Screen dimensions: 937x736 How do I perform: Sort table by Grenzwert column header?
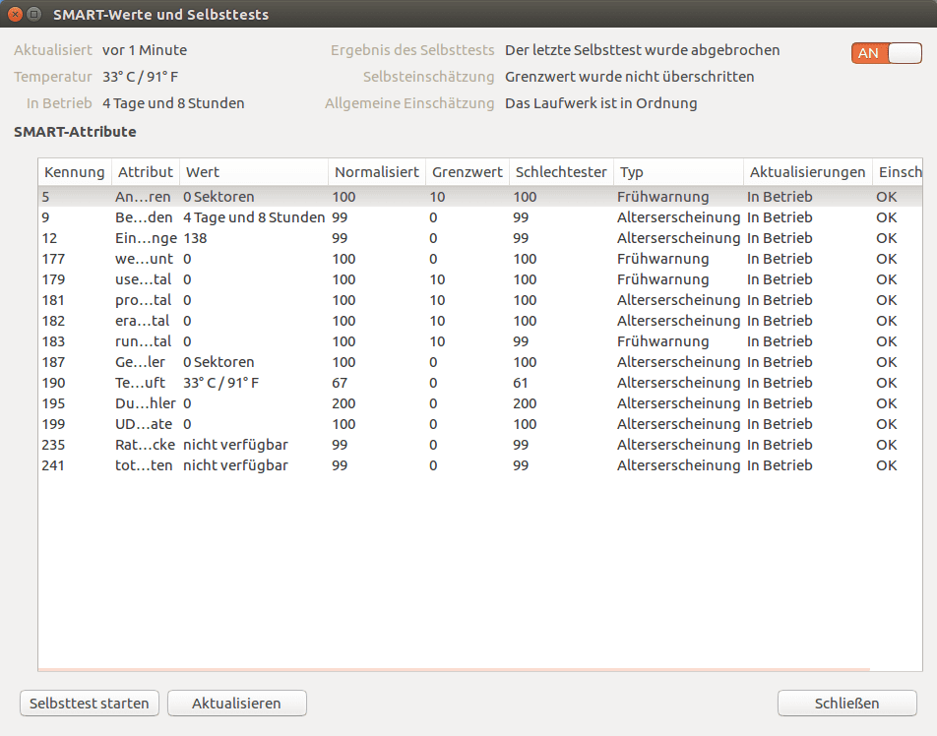coord(468,172)
